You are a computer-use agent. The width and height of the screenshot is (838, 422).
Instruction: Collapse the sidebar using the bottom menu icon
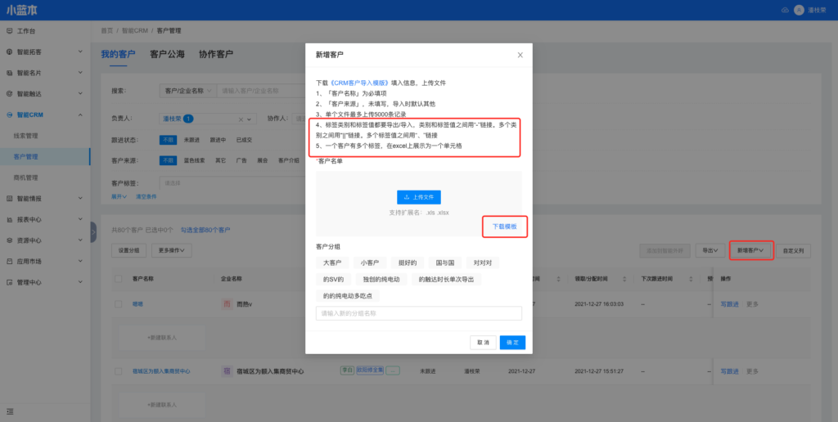[9, 409]
